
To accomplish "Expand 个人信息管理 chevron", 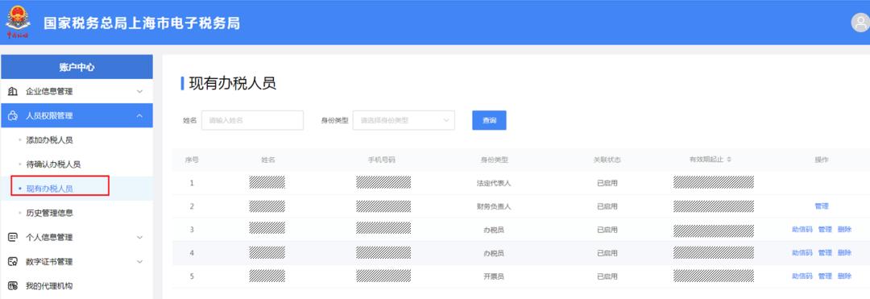I will point(140,238).
